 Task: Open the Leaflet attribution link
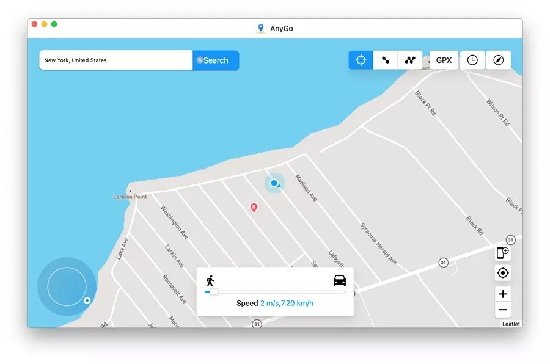pos(511,324)
